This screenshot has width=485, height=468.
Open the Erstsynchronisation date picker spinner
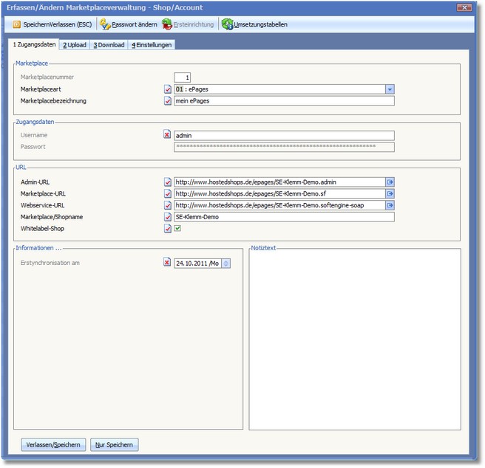(226, 263)
